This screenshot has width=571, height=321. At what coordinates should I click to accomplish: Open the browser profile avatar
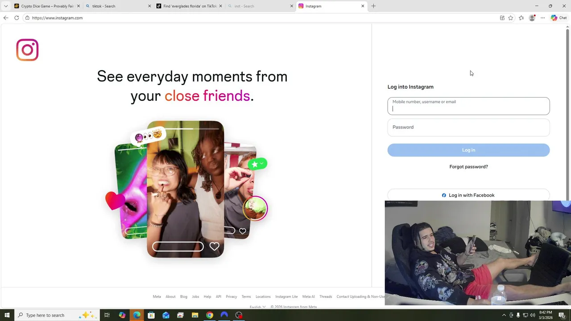[x=532, y=18]
